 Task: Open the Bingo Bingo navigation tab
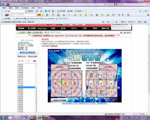click(42, 28)
